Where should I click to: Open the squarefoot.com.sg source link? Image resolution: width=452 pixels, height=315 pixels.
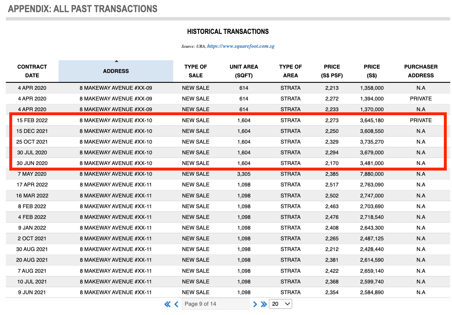pos(241,46)
